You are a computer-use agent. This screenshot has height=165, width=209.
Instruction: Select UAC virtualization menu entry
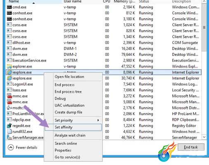pos(69,105)
